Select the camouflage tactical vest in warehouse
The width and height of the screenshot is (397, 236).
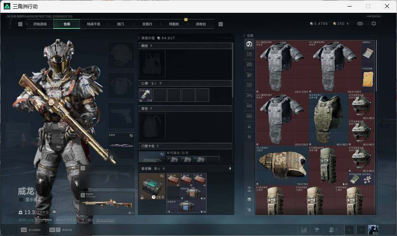328,119
